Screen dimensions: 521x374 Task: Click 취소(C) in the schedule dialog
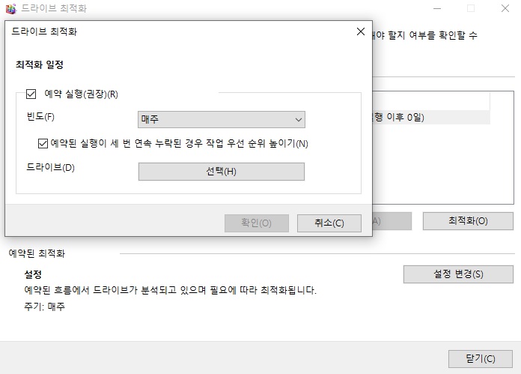pyautogui.click(x=329, y=223)
